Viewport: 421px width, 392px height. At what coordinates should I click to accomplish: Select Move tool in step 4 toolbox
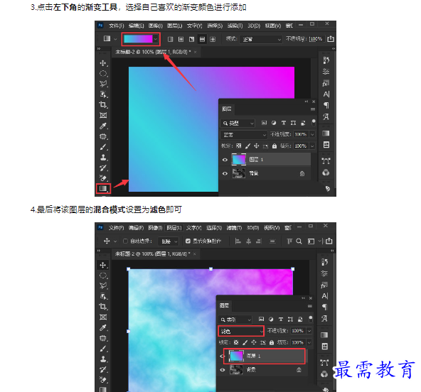tap(103, 265)
